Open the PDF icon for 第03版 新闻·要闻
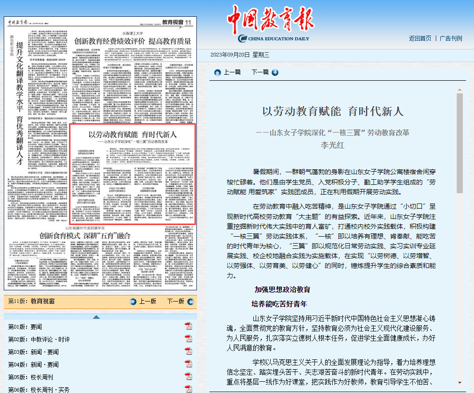Viewport: 474px width, 393px height. [188, 351]
